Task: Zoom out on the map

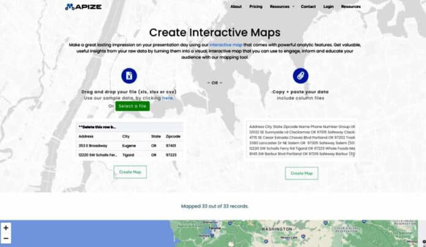Action: [x=6, y=238]
